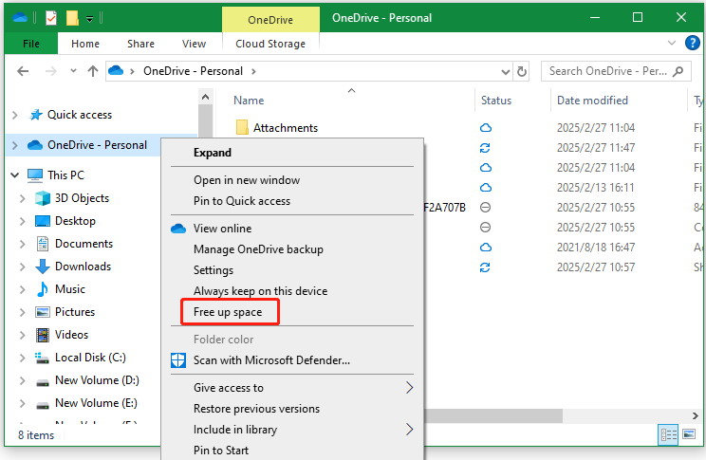This screenshot has height=460, width=706.
Task: Click the New folder icon in quick access toolbar
Action: 72,18
